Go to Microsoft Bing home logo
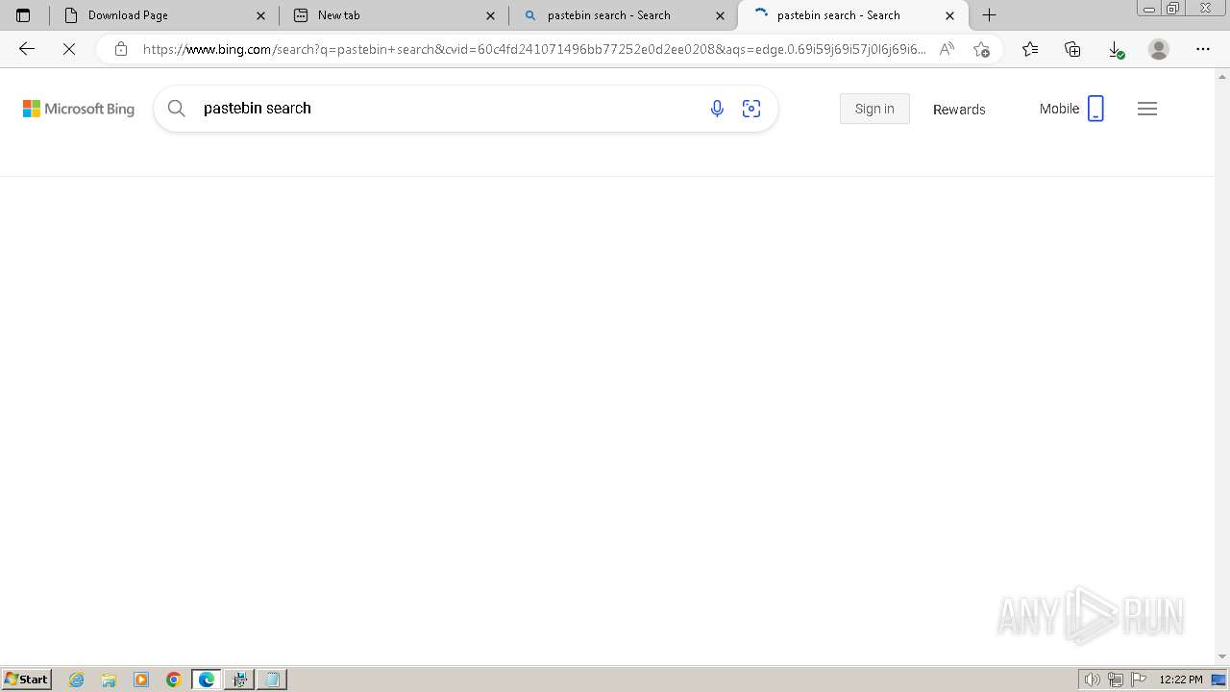Image resolution: width=1230 pixels, height=692 pixels. tap(79, 109)
